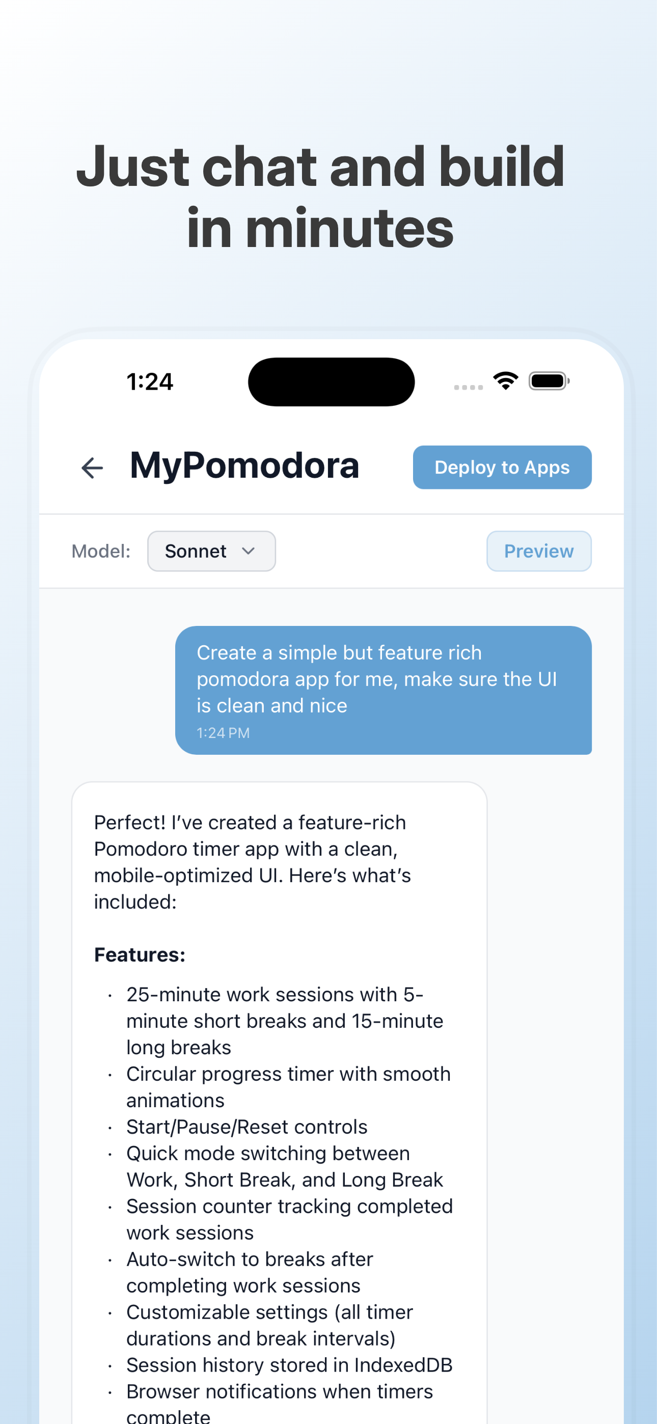The width and height of the screenshot is (657, 1424).
Task: Tap the Deploy to Apps button
Action: pyautogui.click(x=502, y=467)
